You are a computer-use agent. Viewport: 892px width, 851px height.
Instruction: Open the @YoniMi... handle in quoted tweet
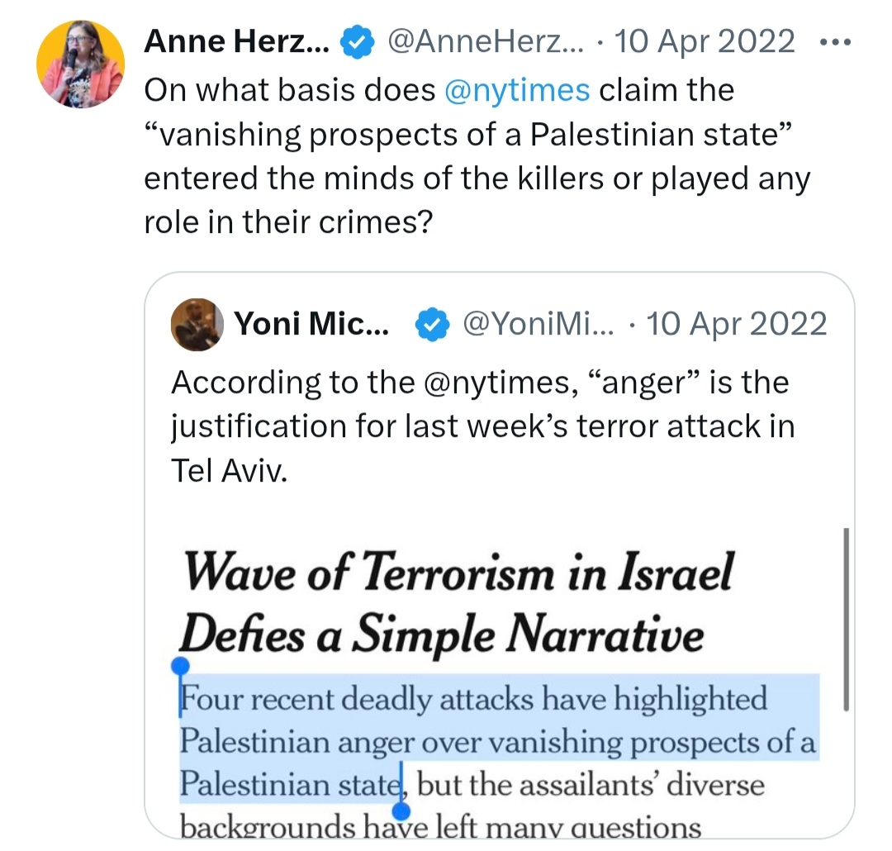tap(539, 324)
